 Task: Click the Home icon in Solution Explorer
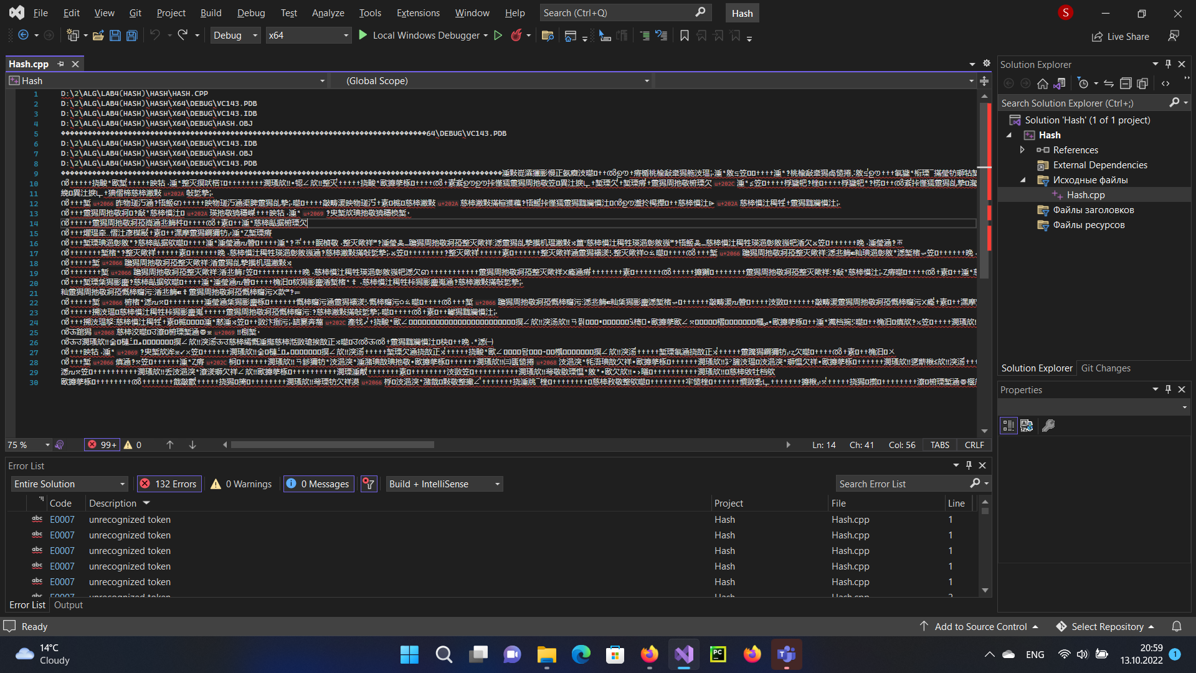tap(1043, 83)
